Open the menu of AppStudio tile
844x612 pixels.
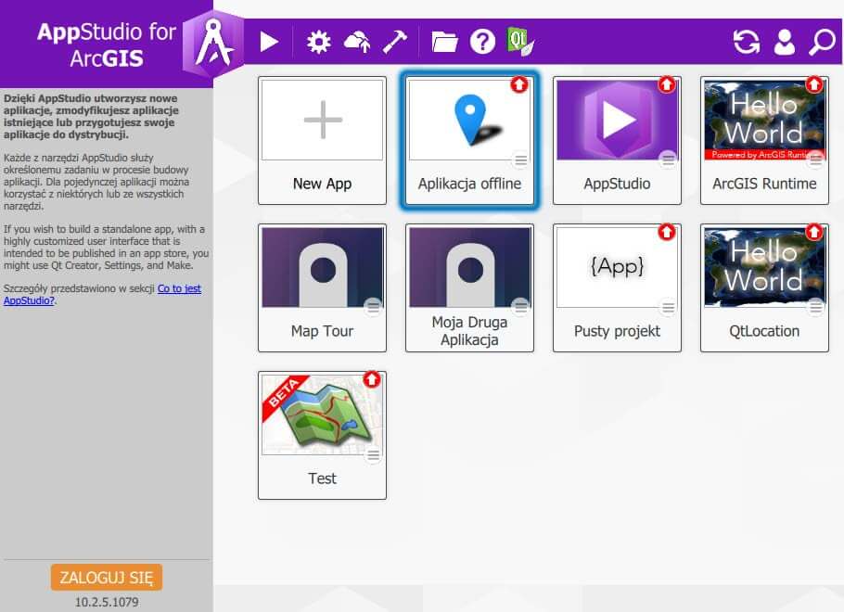pos(668,159)
